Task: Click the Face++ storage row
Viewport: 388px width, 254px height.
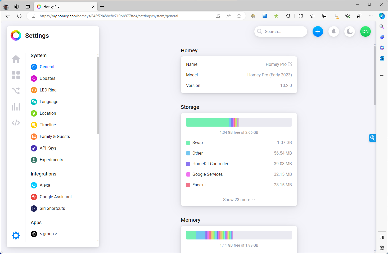Action: tap(239, 185)
